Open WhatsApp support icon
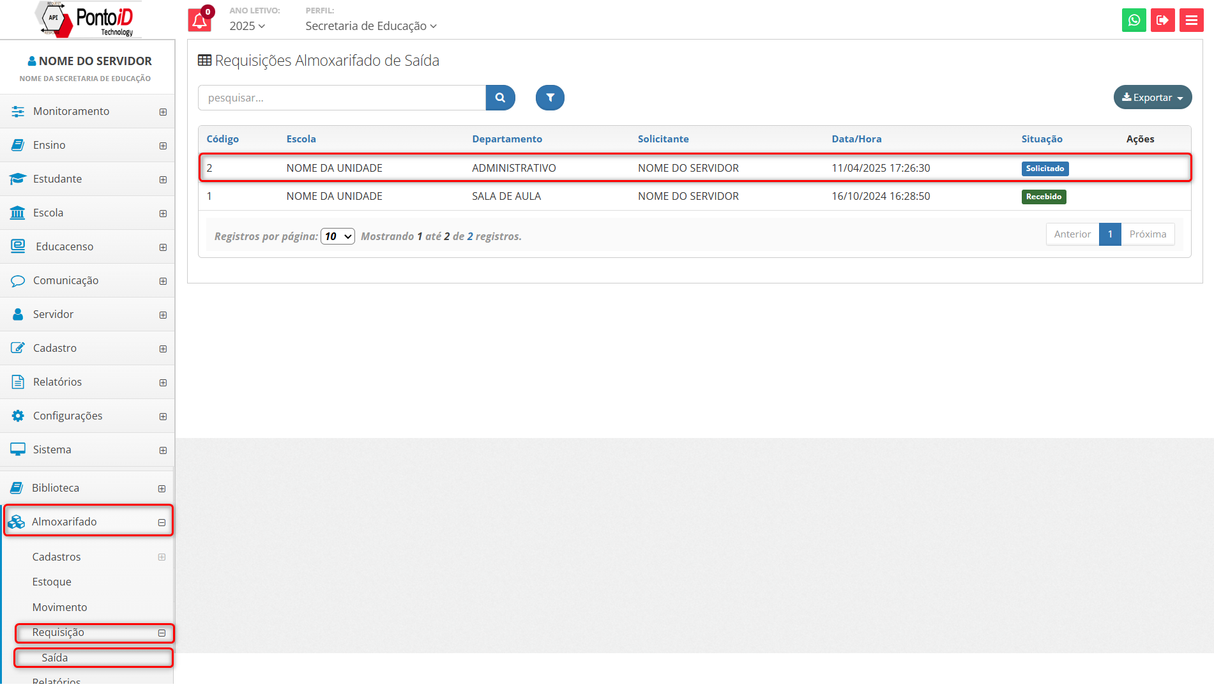The image size is (1214, 687). point(1134,20)
